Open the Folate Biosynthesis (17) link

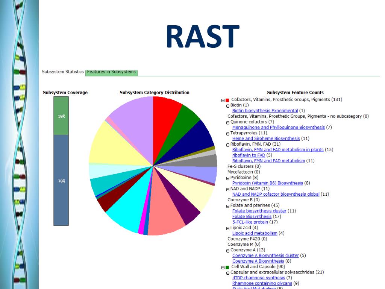pos(252,216)
